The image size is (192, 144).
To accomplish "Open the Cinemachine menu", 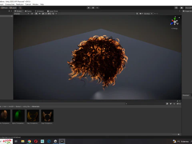I will pos(10,4).
